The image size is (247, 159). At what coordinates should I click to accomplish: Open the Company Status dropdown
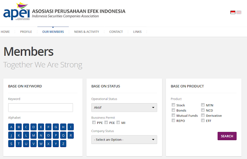tap(124, 139)
